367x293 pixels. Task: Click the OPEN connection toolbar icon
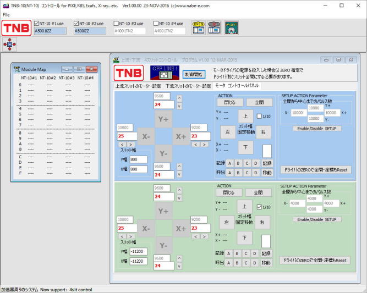click(199, 28)
